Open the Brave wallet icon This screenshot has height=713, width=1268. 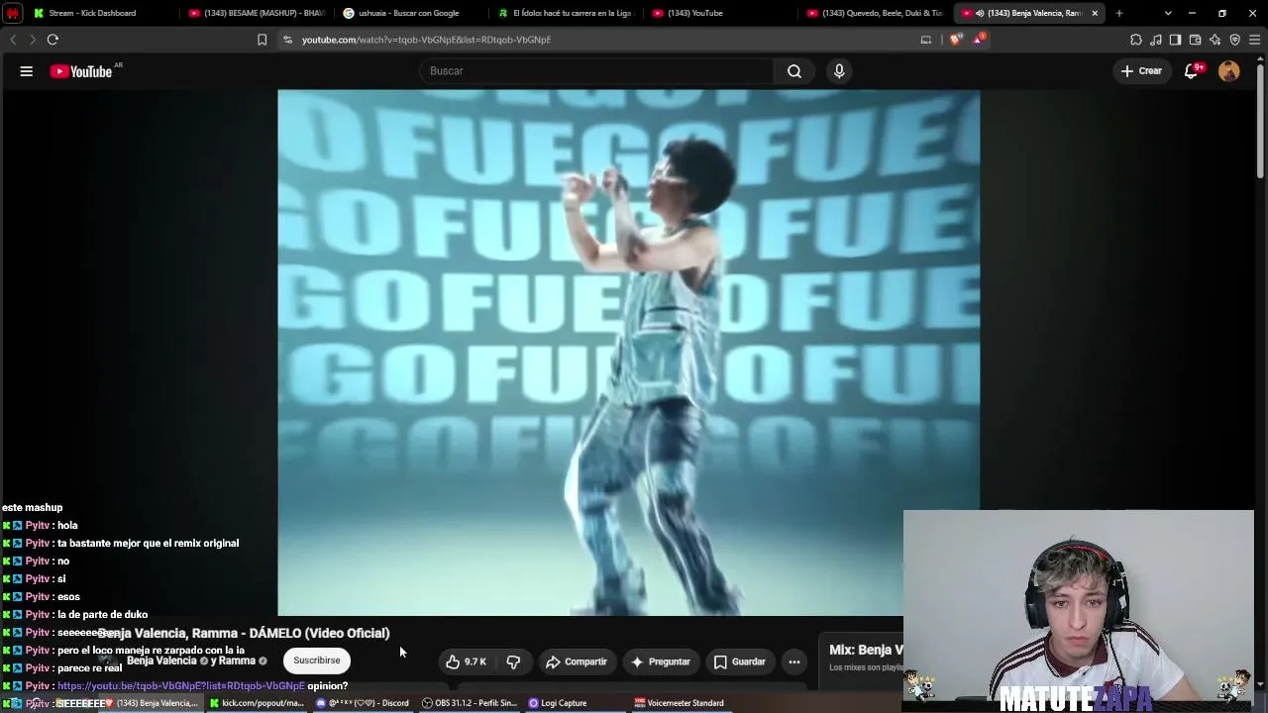1195,40
